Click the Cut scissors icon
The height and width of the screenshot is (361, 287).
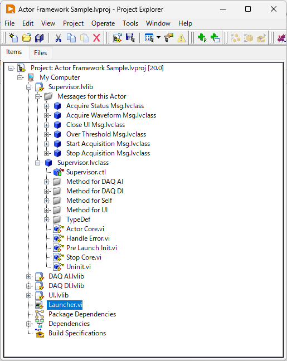pos(59,38)
